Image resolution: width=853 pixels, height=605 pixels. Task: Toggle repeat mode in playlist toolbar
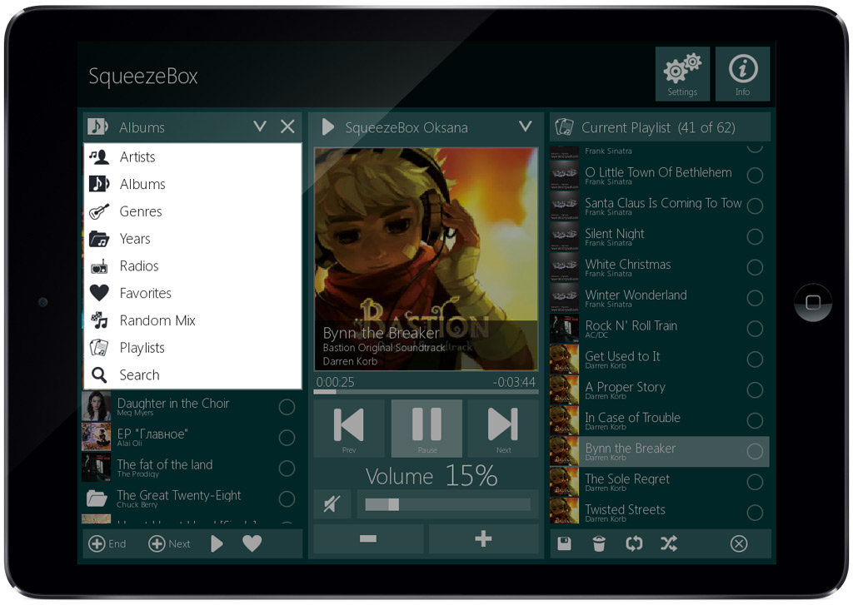634,543
